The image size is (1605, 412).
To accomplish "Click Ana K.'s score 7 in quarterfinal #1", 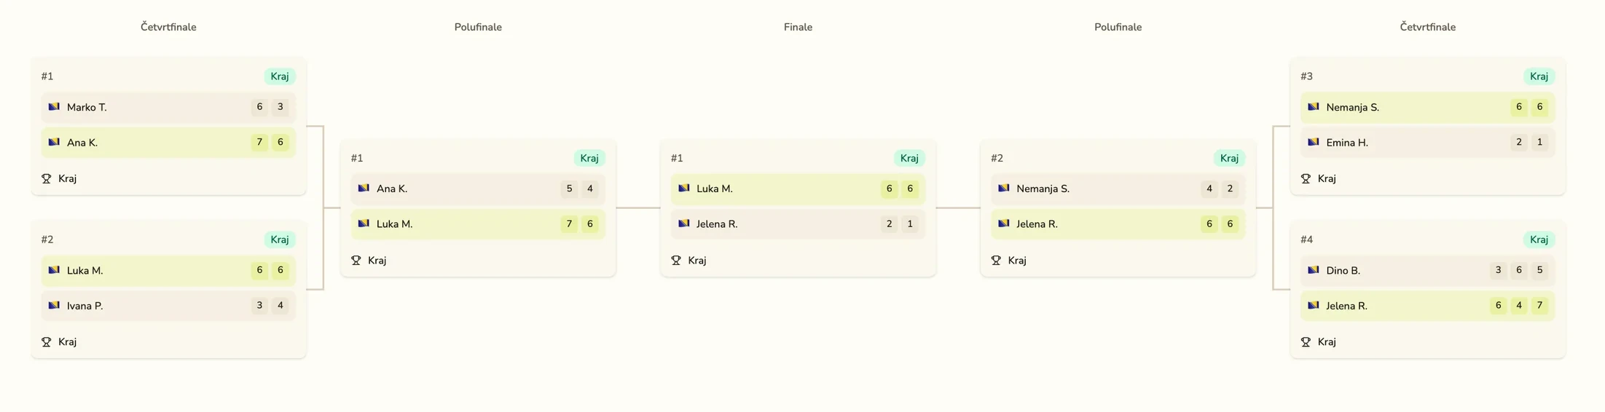I will (x=259, y=143).
